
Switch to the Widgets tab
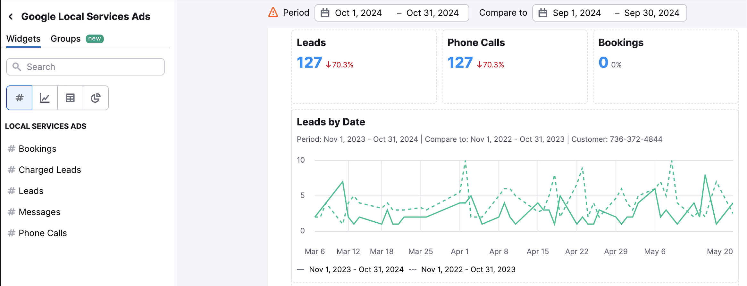[23, 38]
